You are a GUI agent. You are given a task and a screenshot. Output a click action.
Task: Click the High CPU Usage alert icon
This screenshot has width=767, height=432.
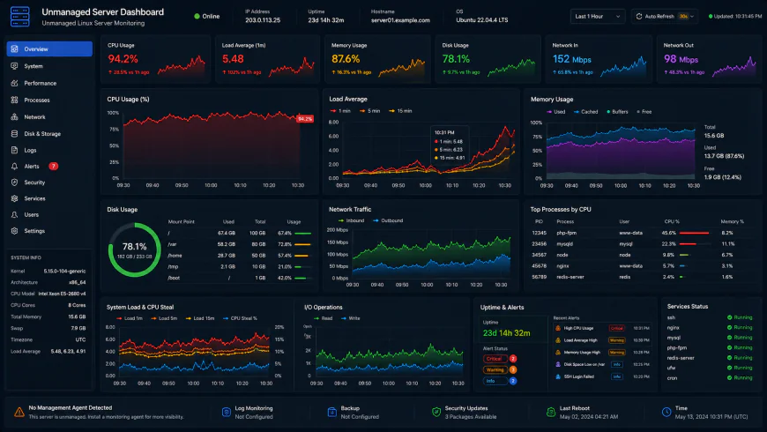(558, 328)
